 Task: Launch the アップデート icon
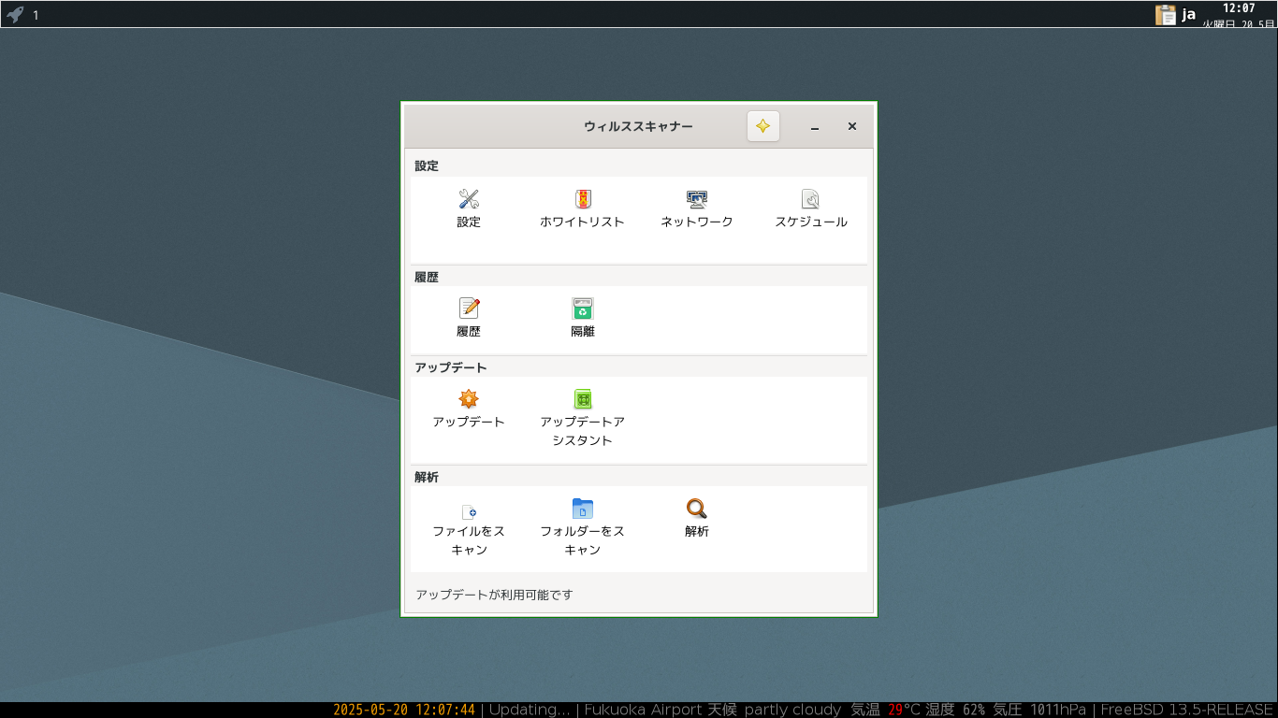click(x=469, y=399)
